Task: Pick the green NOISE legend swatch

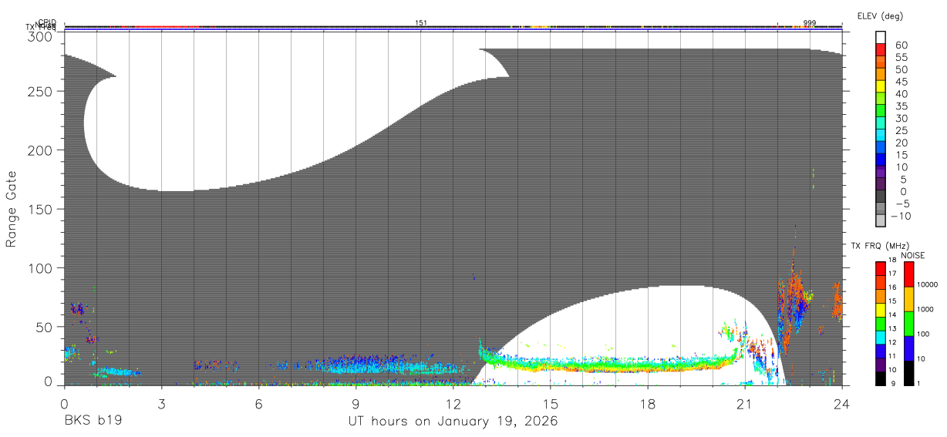Action: coord(909,324)
